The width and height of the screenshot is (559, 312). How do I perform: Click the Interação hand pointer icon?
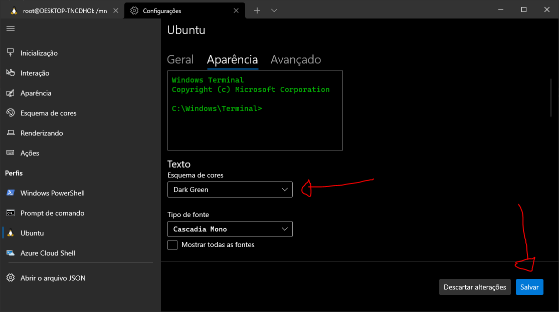11,73
